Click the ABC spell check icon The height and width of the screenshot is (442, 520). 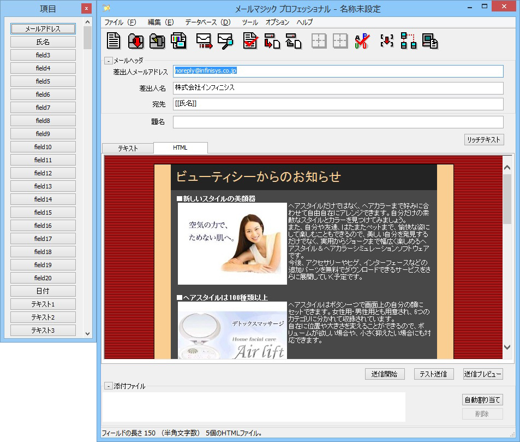[362, 41]
